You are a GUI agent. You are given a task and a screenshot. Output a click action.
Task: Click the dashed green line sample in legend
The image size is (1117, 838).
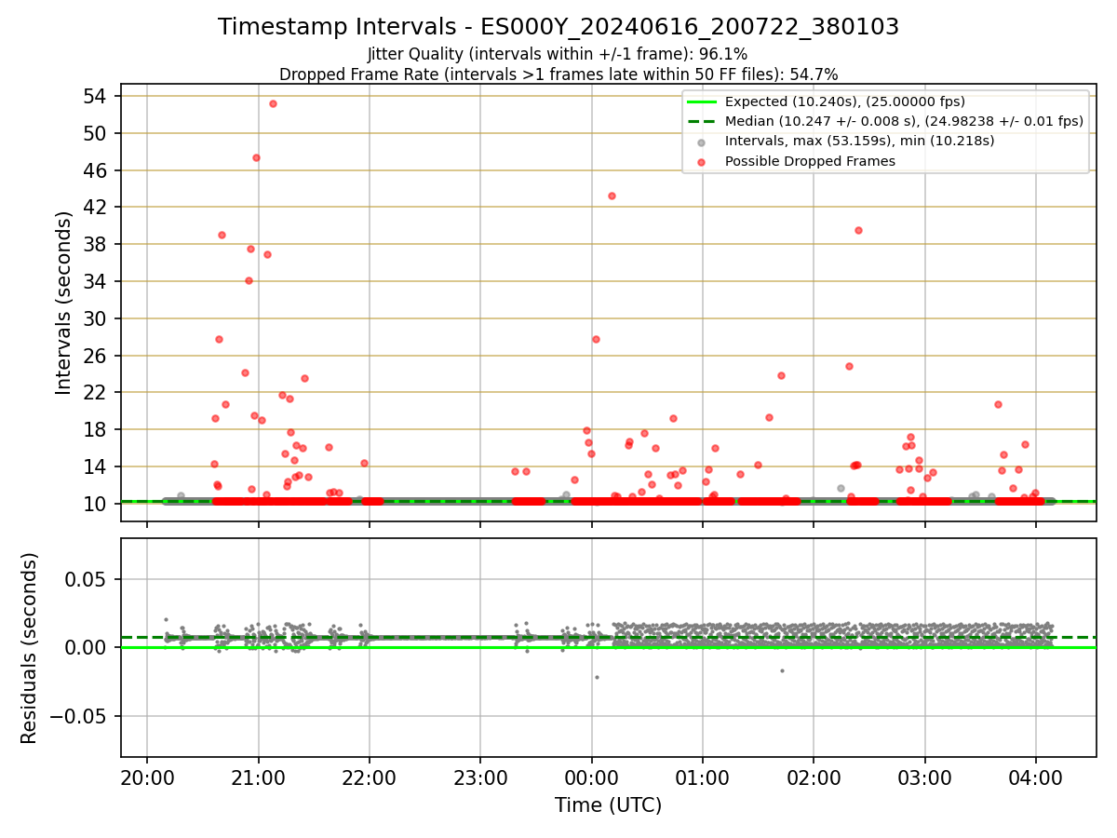[702, 121]
